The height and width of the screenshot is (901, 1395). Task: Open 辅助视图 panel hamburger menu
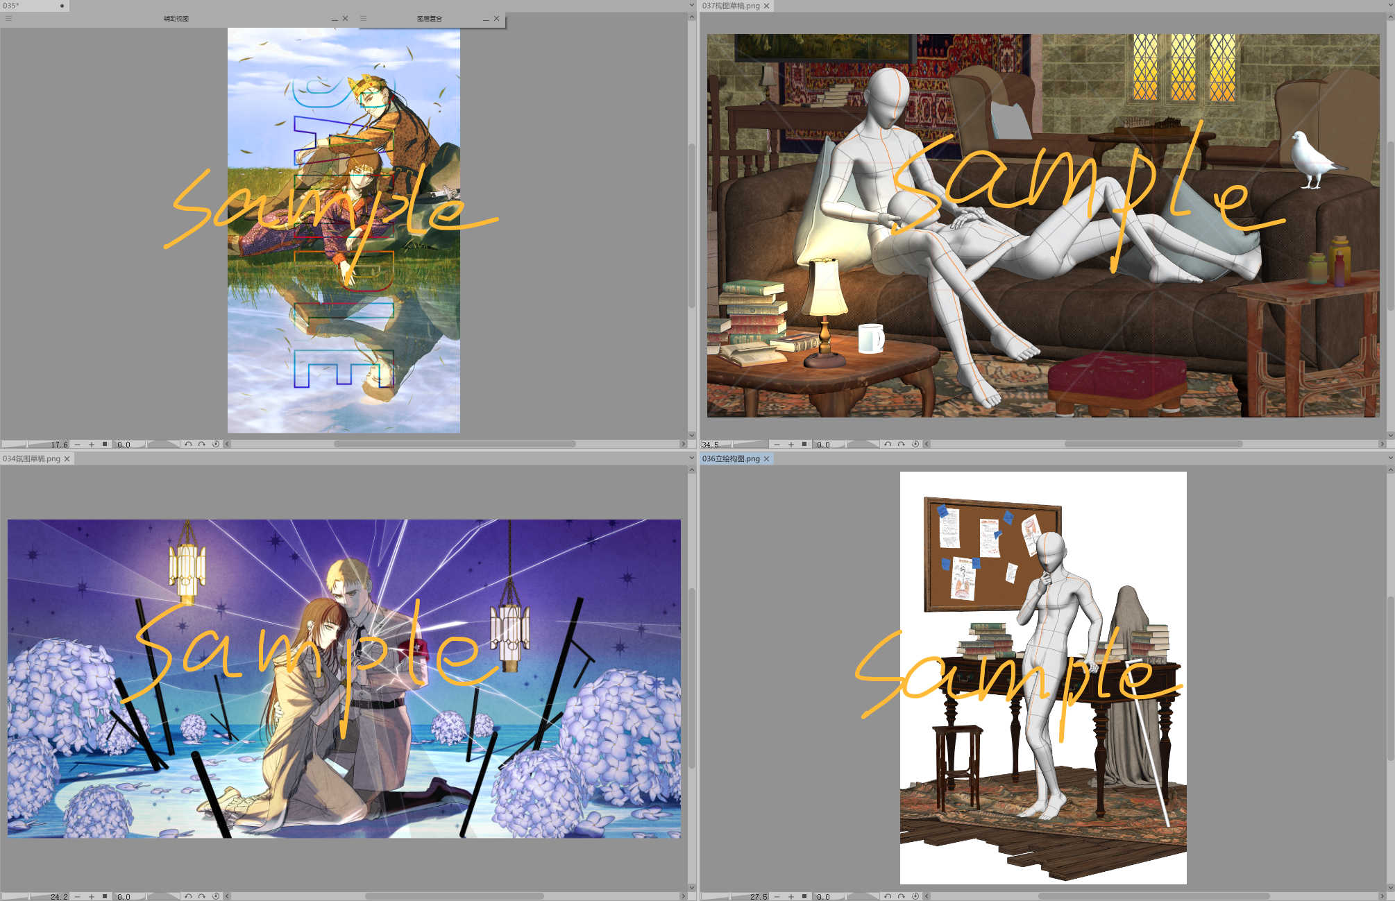click(8, 19)
